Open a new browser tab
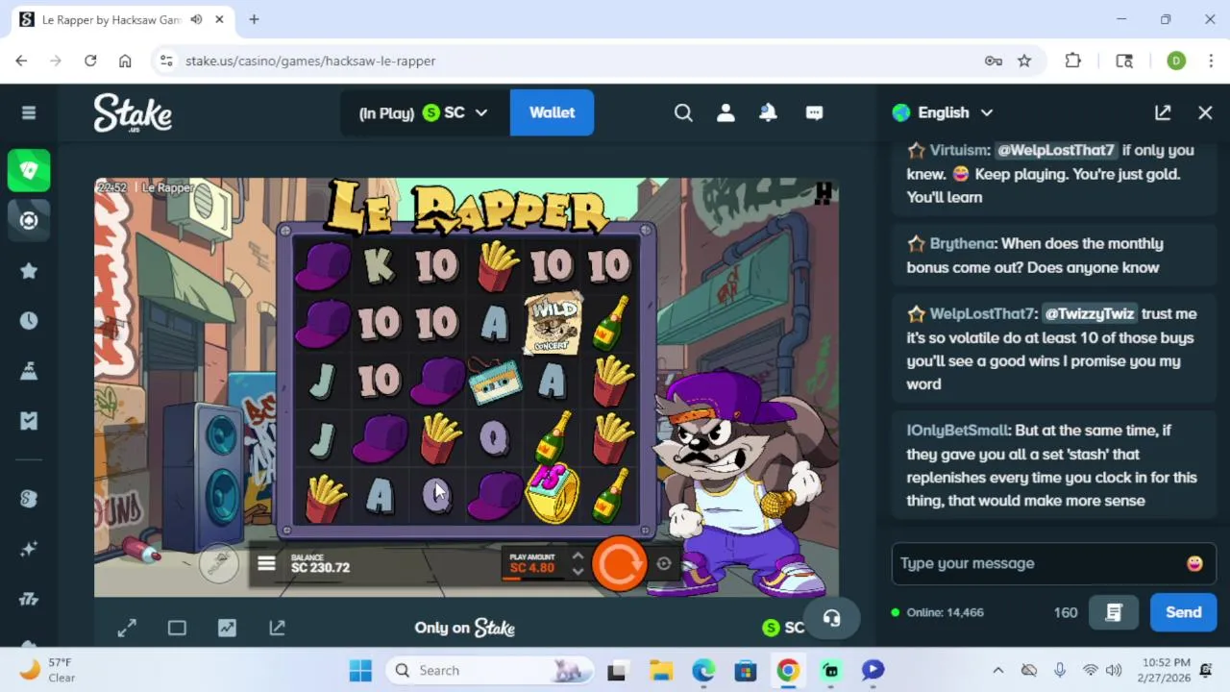1230x692 pixels. coord(254,19)
